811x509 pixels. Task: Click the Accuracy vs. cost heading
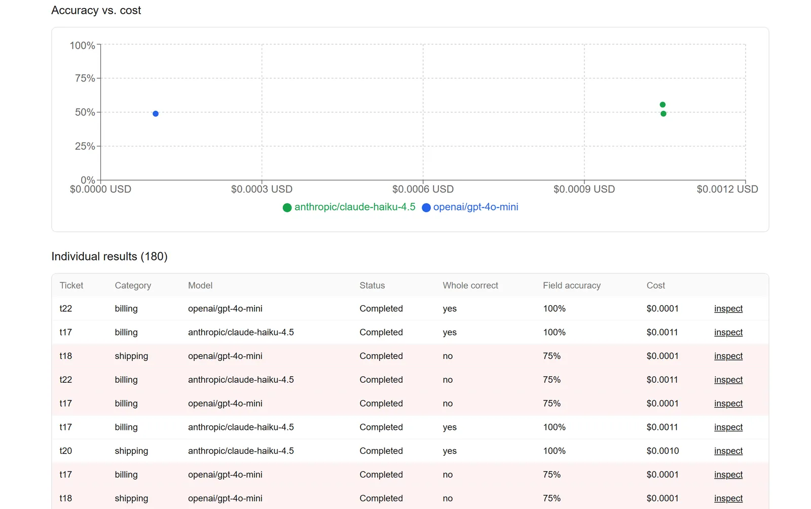96,10
